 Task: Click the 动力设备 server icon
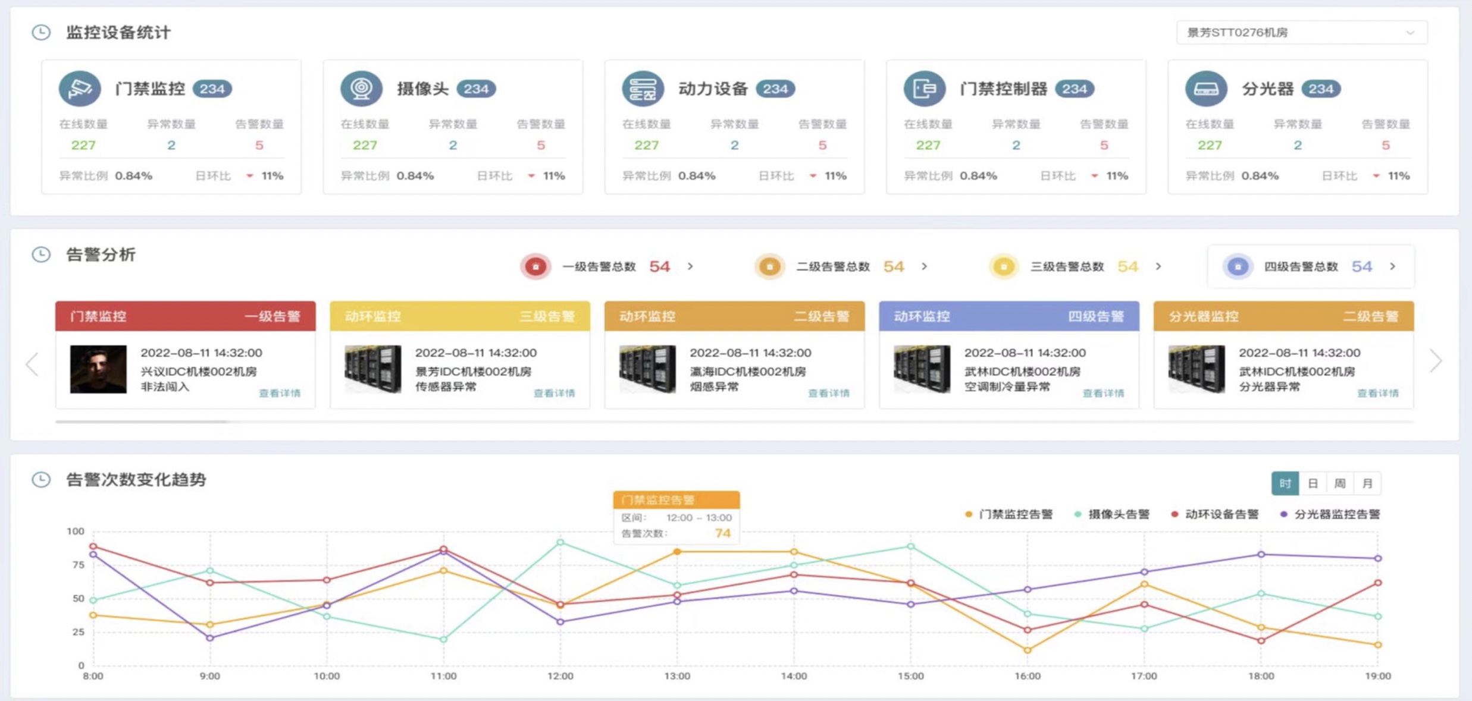click(x=643, y=89)
